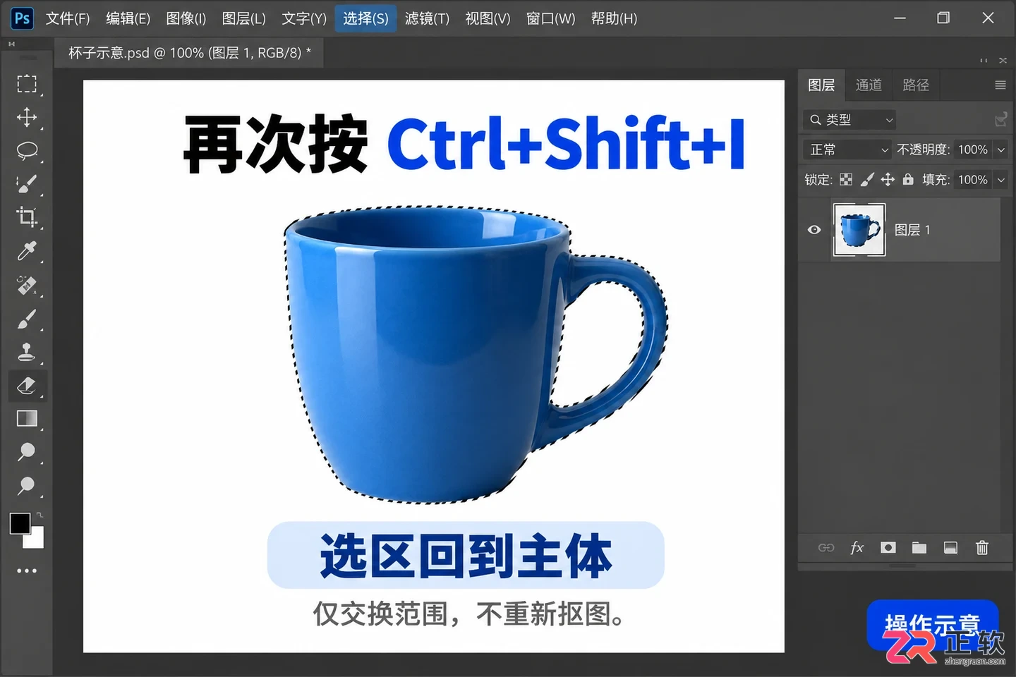Open the 文字(Y) menu
The width and height of the screenshot is (1016, 677).
(304, 18)
